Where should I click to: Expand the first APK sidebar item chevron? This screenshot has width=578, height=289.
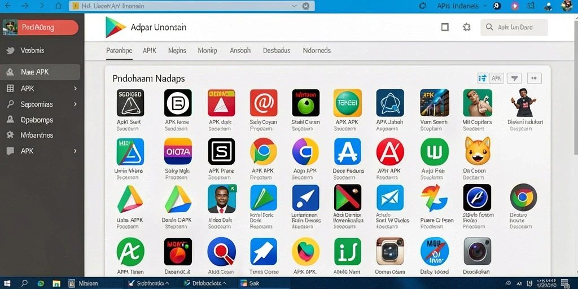75,89
